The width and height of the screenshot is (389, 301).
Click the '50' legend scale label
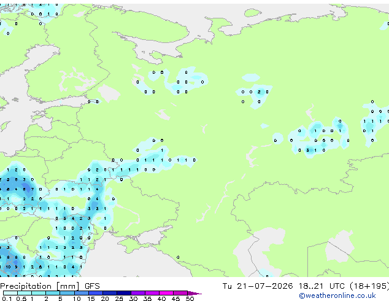190,299
